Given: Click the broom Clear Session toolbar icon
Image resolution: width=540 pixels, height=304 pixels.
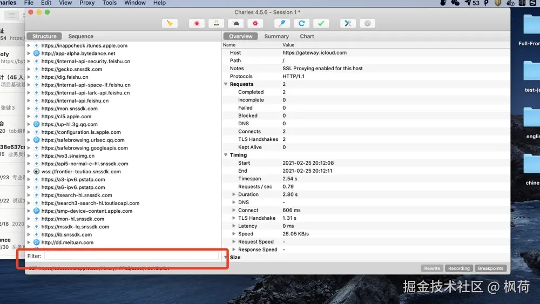Looking at the screenshot, I should pos(170,23).
